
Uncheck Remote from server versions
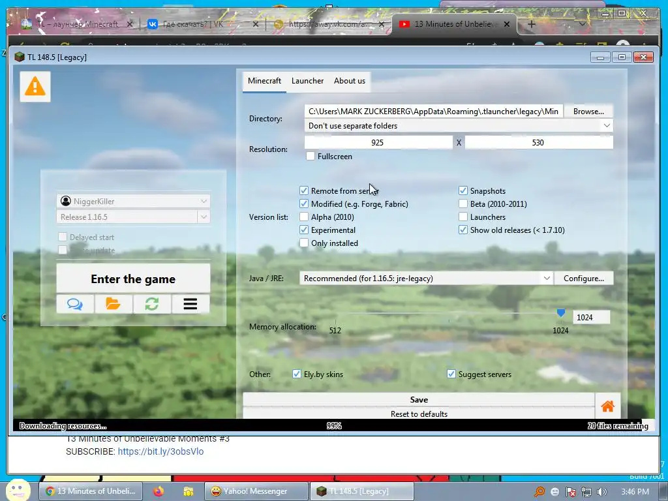(x=304, y=190)
